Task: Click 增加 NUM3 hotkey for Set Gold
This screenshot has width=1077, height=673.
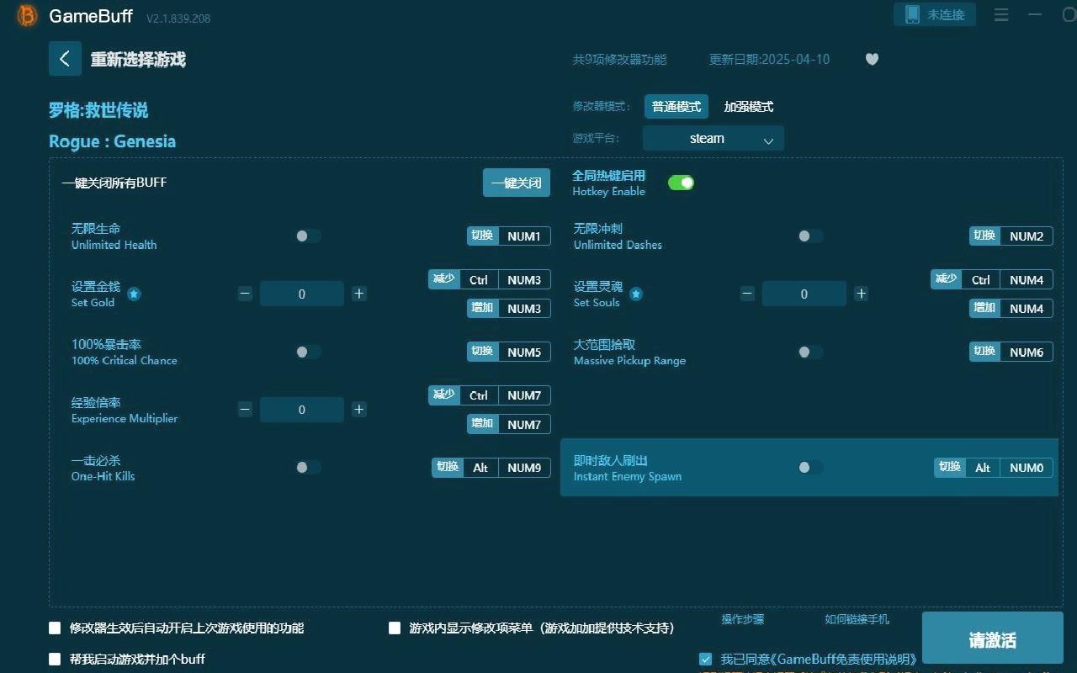Action: pos(509,309)
